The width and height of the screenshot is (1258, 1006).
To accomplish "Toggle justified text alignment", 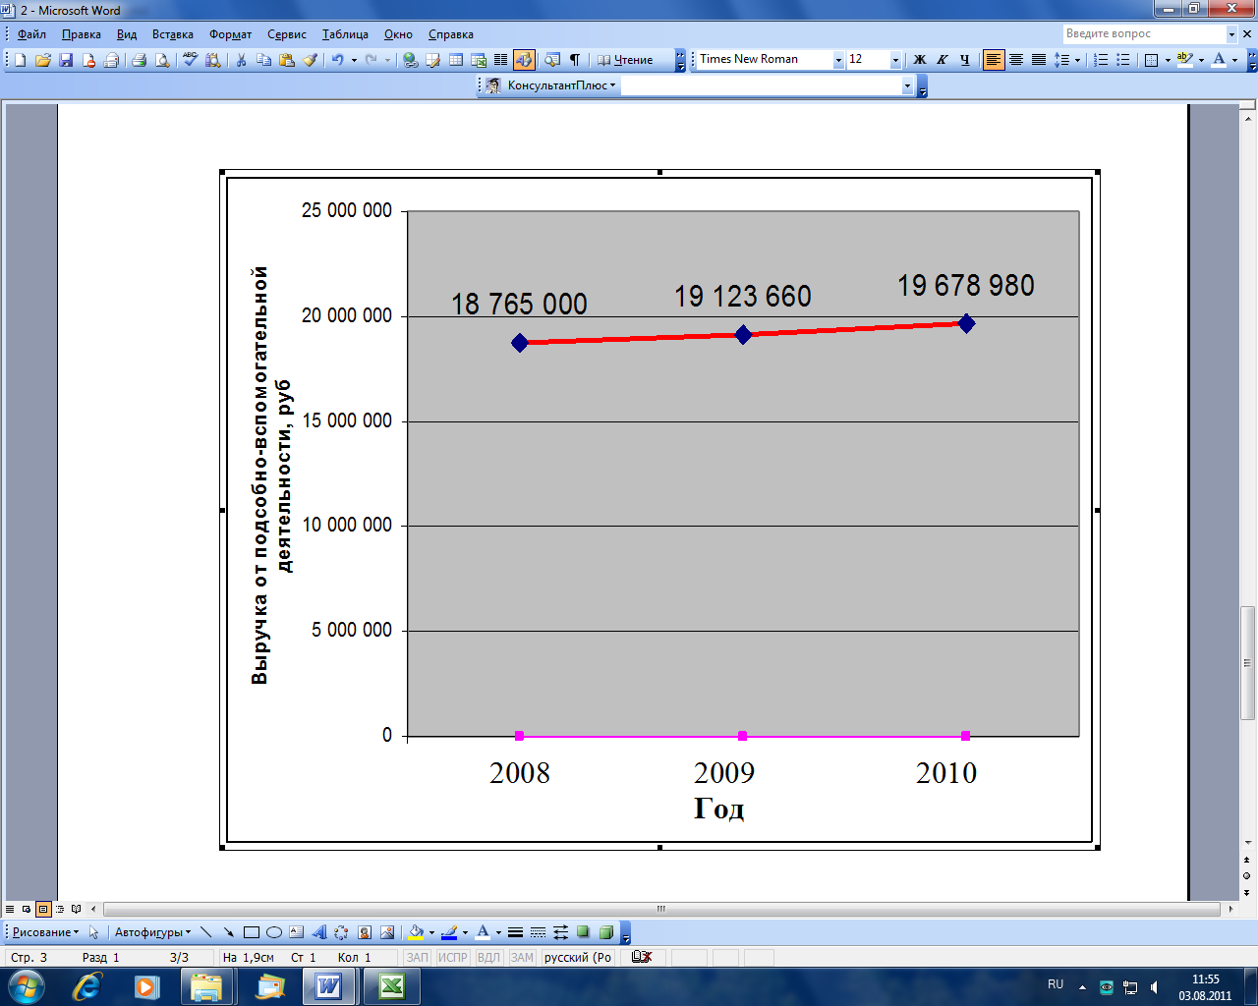I will point(1039,60).
